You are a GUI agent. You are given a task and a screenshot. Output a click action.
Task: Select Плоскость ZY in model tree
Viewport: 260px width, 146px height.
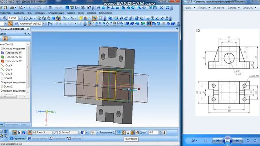pos(13,61)
